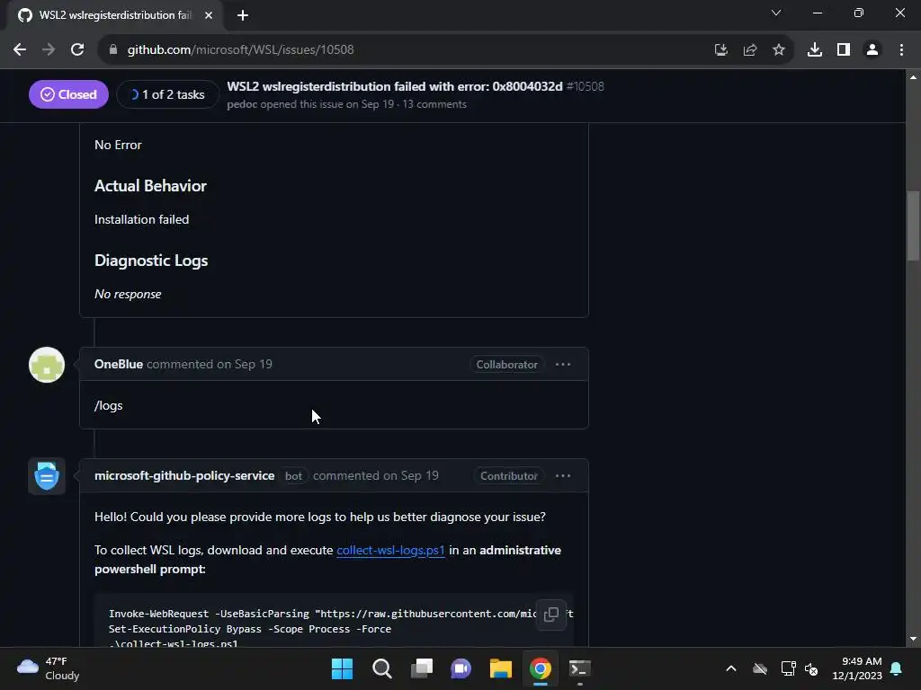This screenshot has height=690, width=921.
Task: Share this page via share icon
Action: click(x=750, y=50)
